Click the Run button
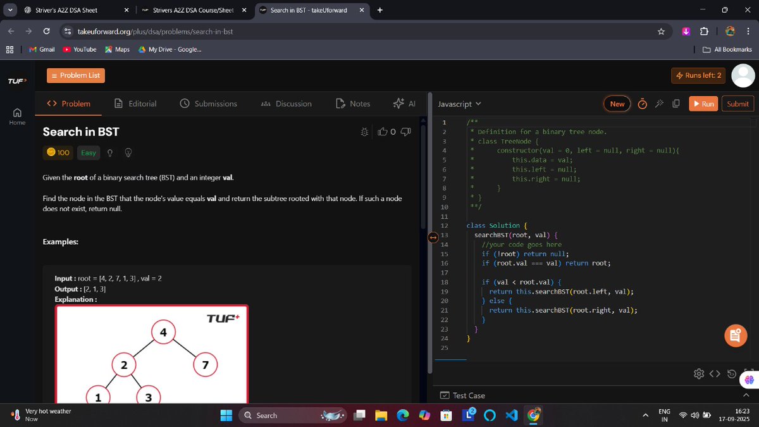 tap(703, 104)
